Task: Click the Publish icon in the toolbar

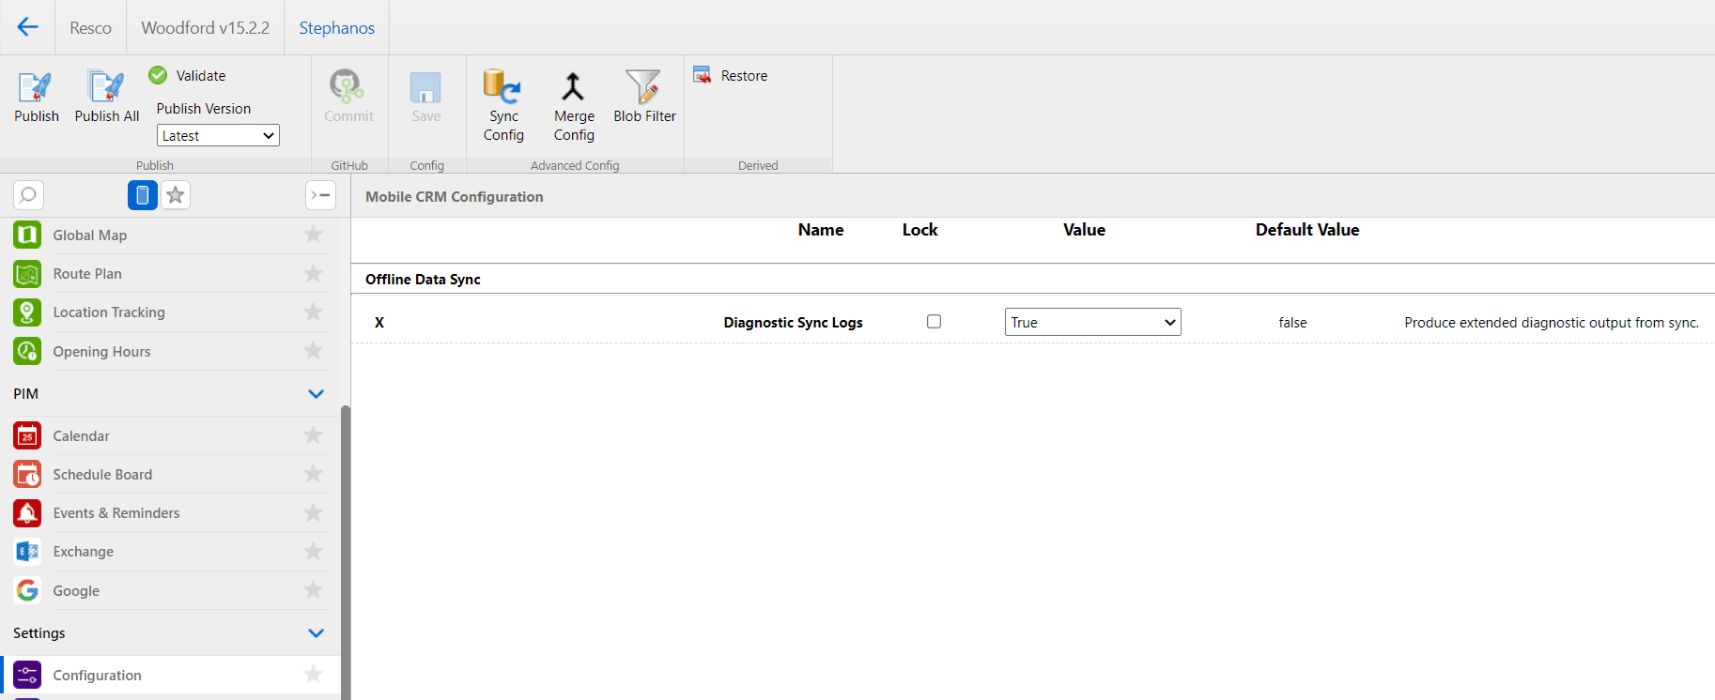Action: coord(36,87)
